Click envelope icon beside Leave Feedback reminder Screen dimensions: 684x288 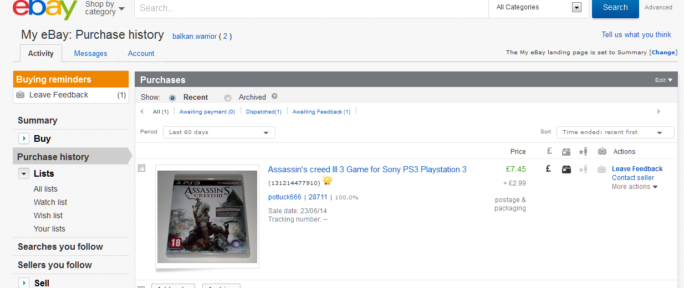point(21,95)
